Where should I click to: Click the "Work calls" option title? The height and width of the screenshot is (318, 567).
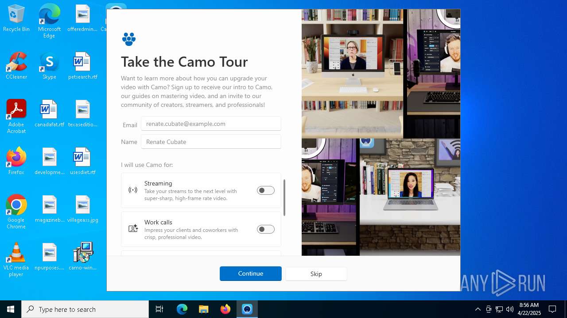[x=158, y=222]
